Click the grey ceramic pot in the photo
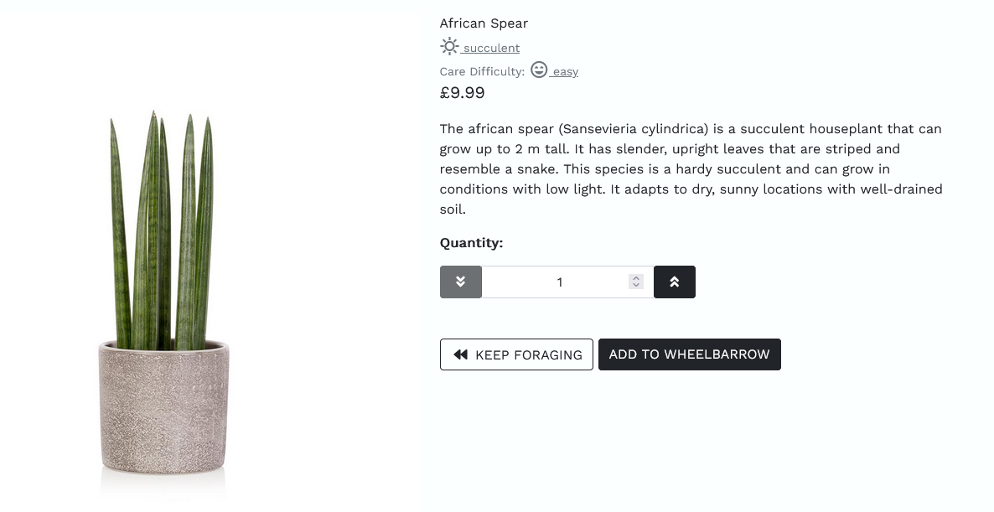The height and width of the screenshot is (512, 994). 164,406
